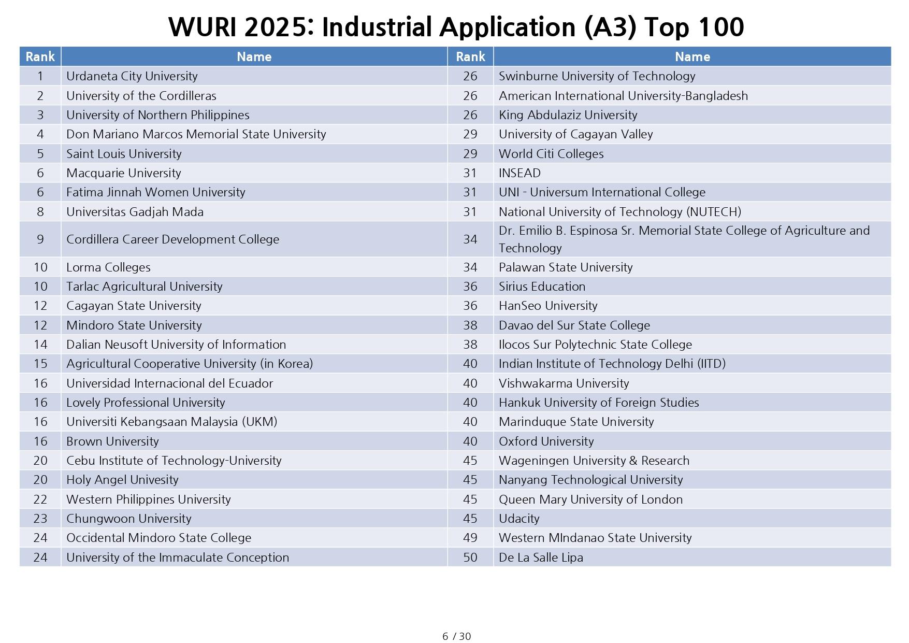This screenshot has width=909, height=643.
Task: Select National University of Technology (NUTECH)
Action: [x=620, y=212]
